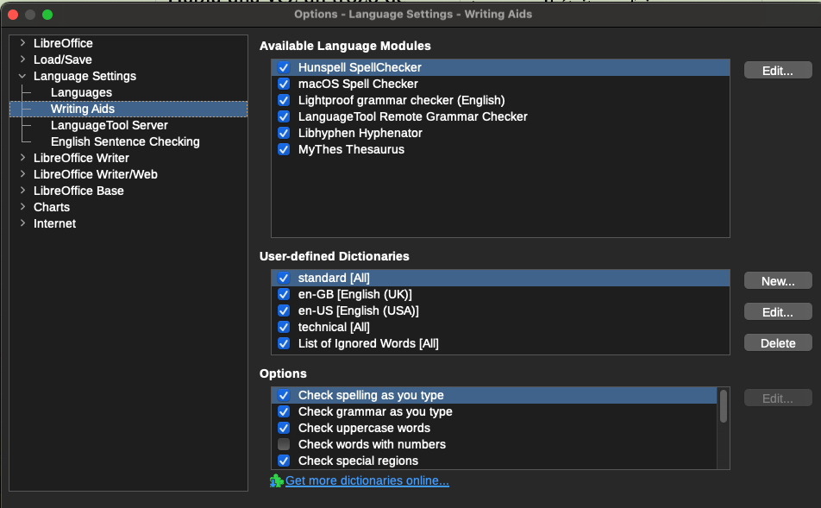821x508 pixels.
Task: Select the Hunspell SpellChecker row text
Action: click(360, 67)
